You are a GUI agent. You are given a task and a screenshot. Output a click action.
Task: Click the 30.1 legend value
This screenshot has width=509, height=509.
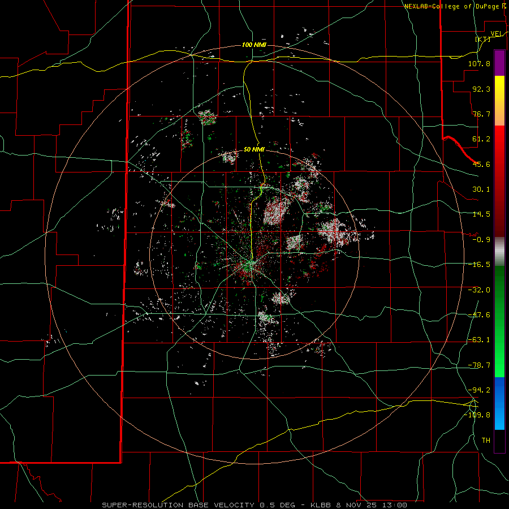click(x=481, y=189)
